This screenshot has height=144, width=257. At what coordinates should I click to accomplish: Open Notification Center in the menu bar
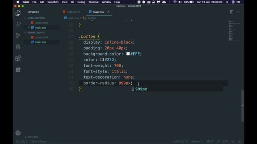239,2
